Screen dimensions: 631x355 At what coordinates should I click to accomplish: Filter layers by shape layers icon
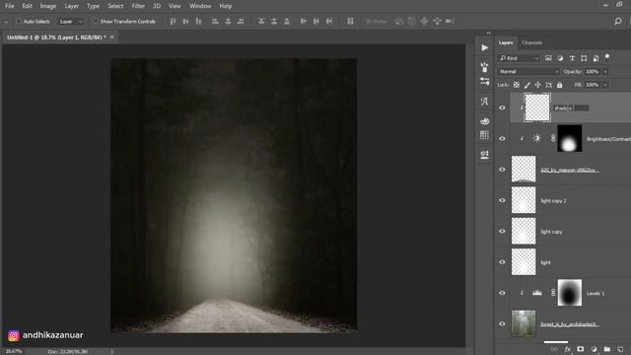pos(584,58)
